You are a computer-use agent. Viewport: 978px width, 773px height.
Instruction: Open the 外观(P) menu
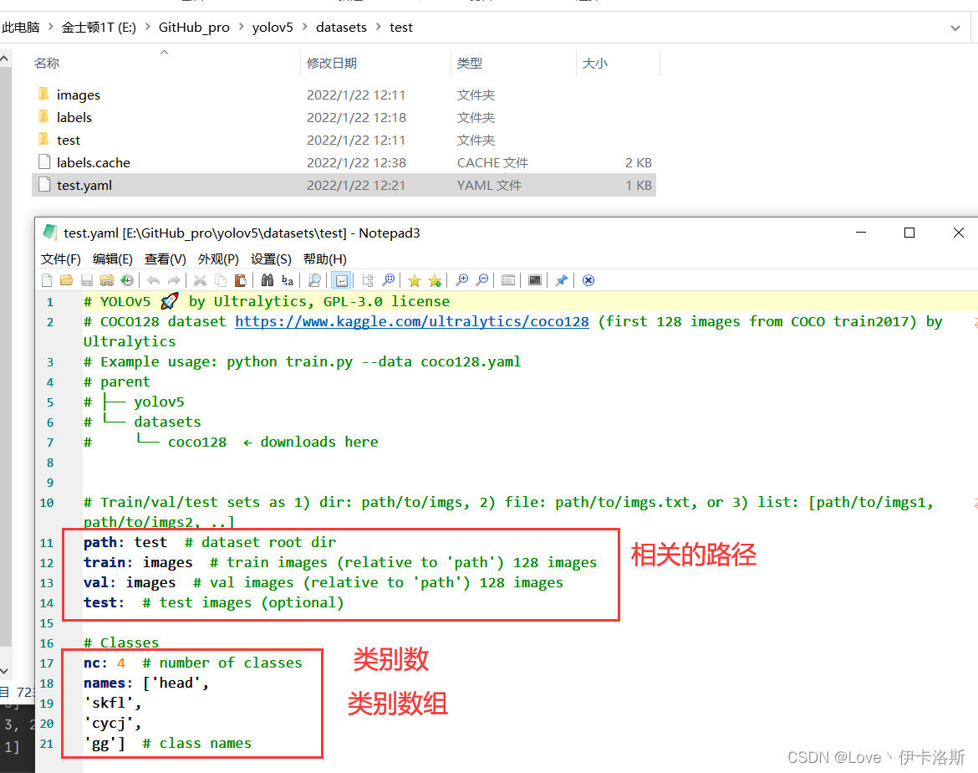point(218,259)
